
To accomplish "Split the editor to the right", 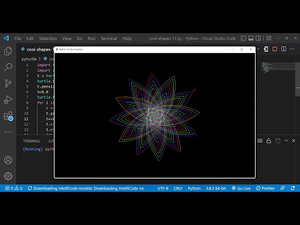I will 284,49.
